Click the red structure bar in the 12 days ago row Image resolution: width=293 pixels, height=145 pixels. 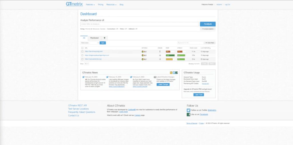pos(180,52)
